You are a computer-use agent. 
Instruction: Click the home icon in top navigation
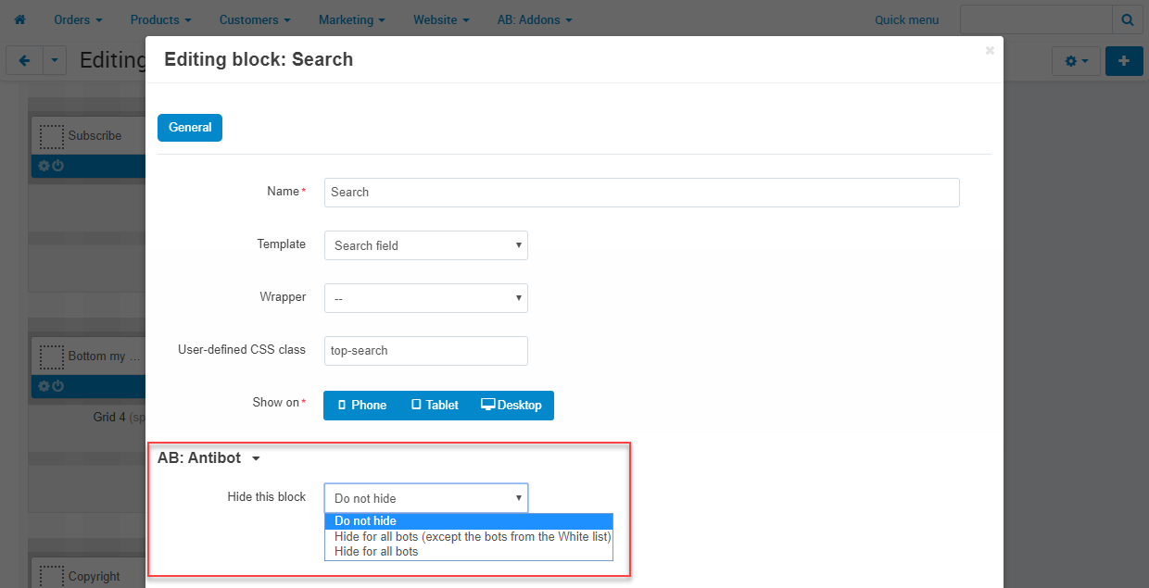tap(19, 19)
